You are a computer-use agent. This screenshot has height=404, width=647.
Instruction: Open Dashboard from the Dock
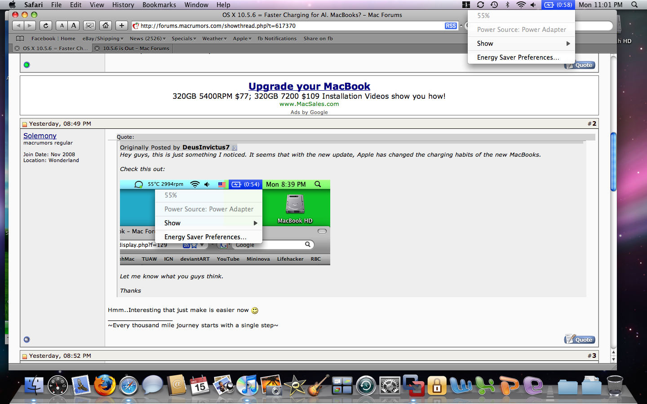tap(58, 385)
